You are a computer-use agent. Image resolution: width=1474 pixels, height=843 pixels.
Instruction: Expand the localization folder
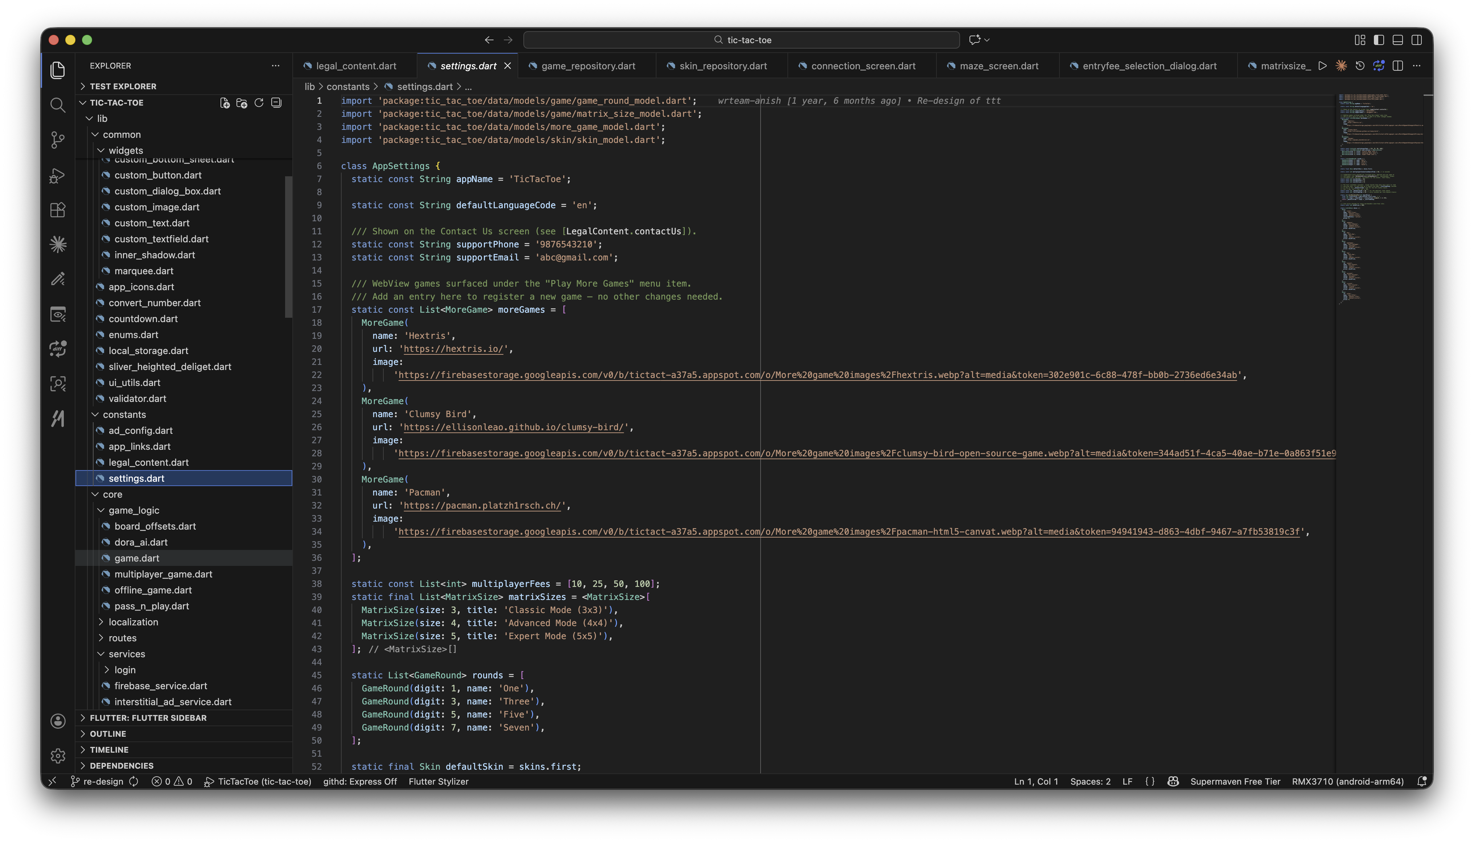(101, 622)
